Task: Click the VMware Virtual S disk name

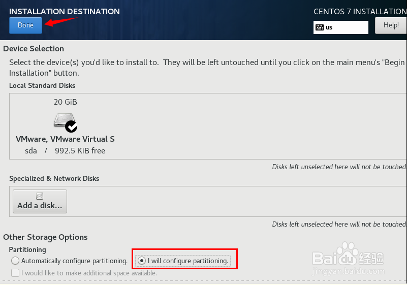Action: 65,139
